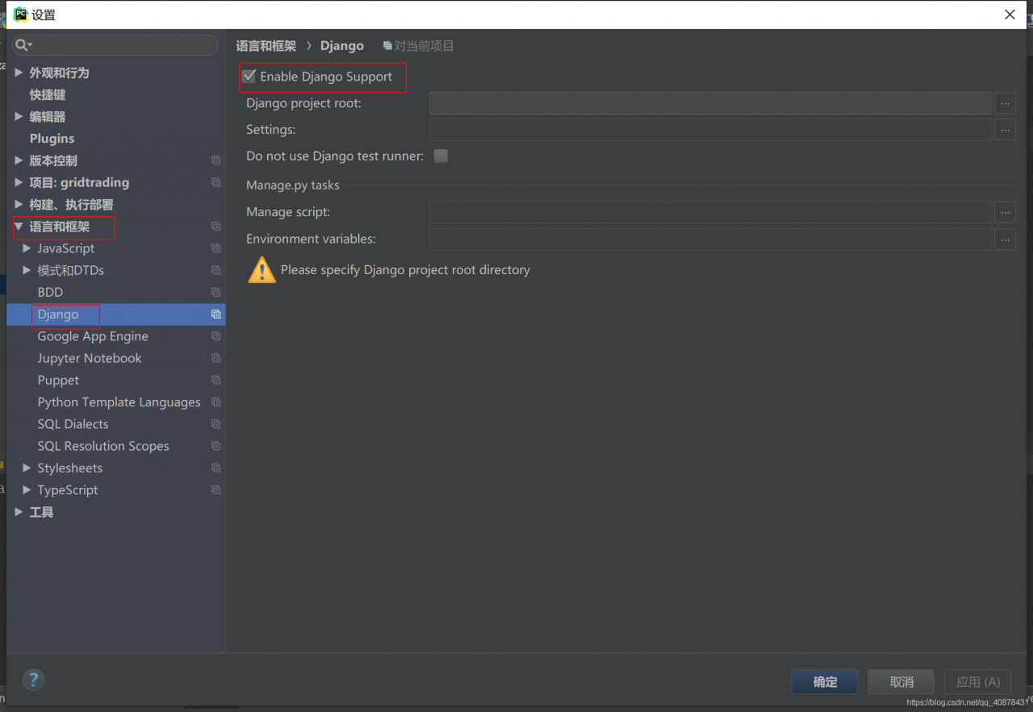Image resolution: width=1033 pixels, height=712 pixels.
Task: Select the BDD settings page
Action: point(50,292)
